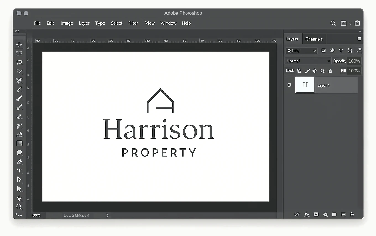376x236 pixels.
Task: Toggle lock transparent pixels
Action: pos(299,71)
